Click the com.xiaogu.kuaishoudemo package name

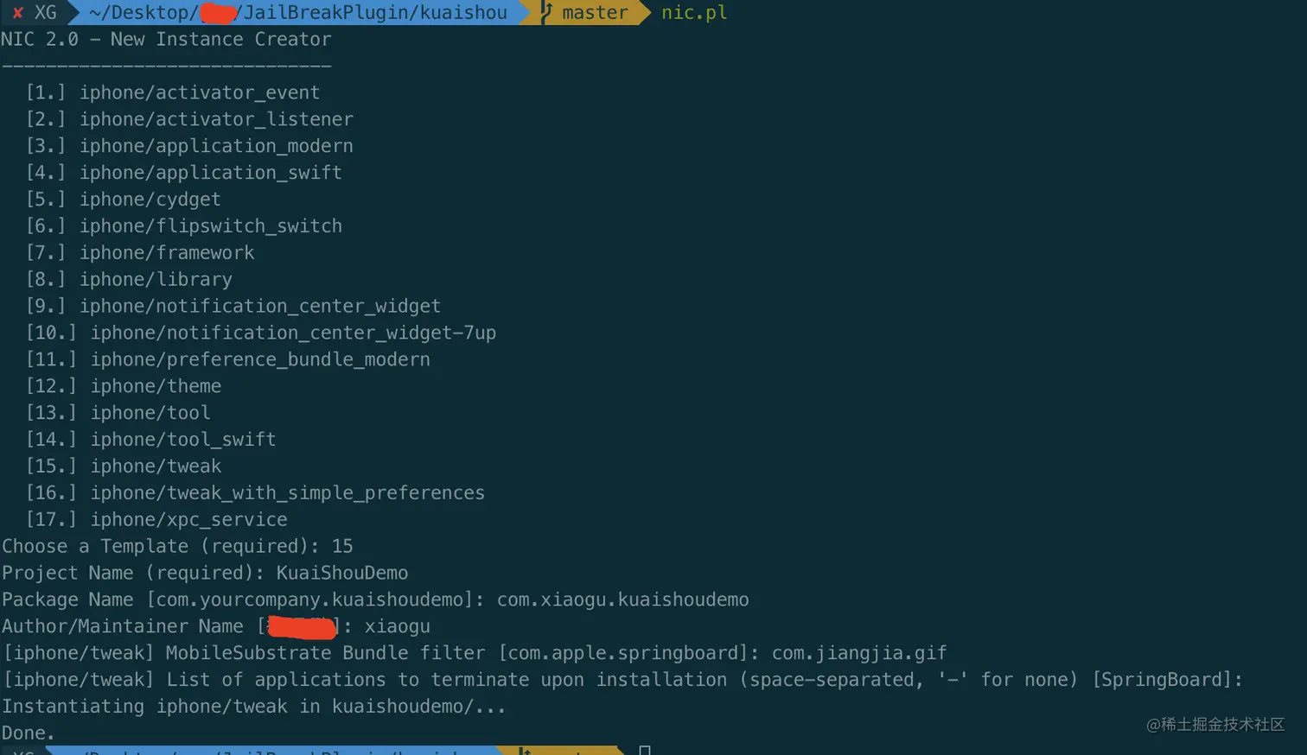coord(623,600)
